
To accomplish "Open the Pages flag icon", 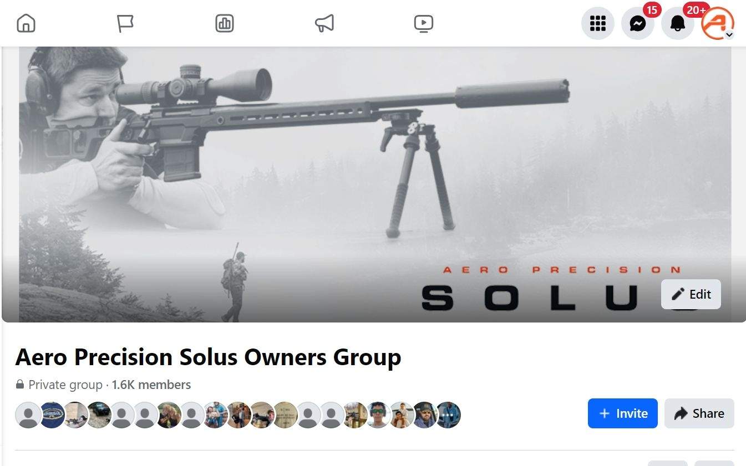I will tap(125, 23).
